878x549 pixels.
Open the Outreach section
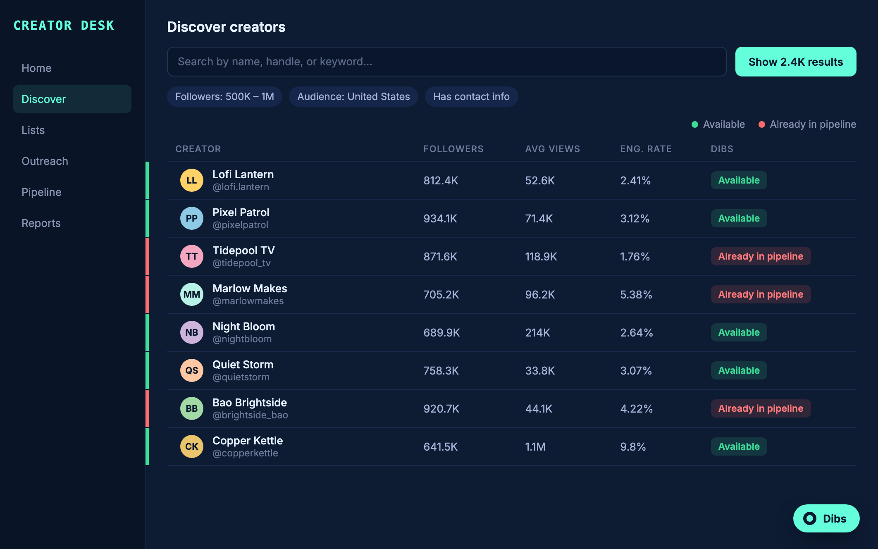point(72,161)
